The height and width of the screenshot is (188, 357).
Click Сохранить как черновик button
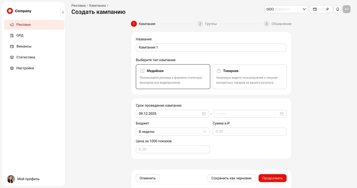pos(231,178)
